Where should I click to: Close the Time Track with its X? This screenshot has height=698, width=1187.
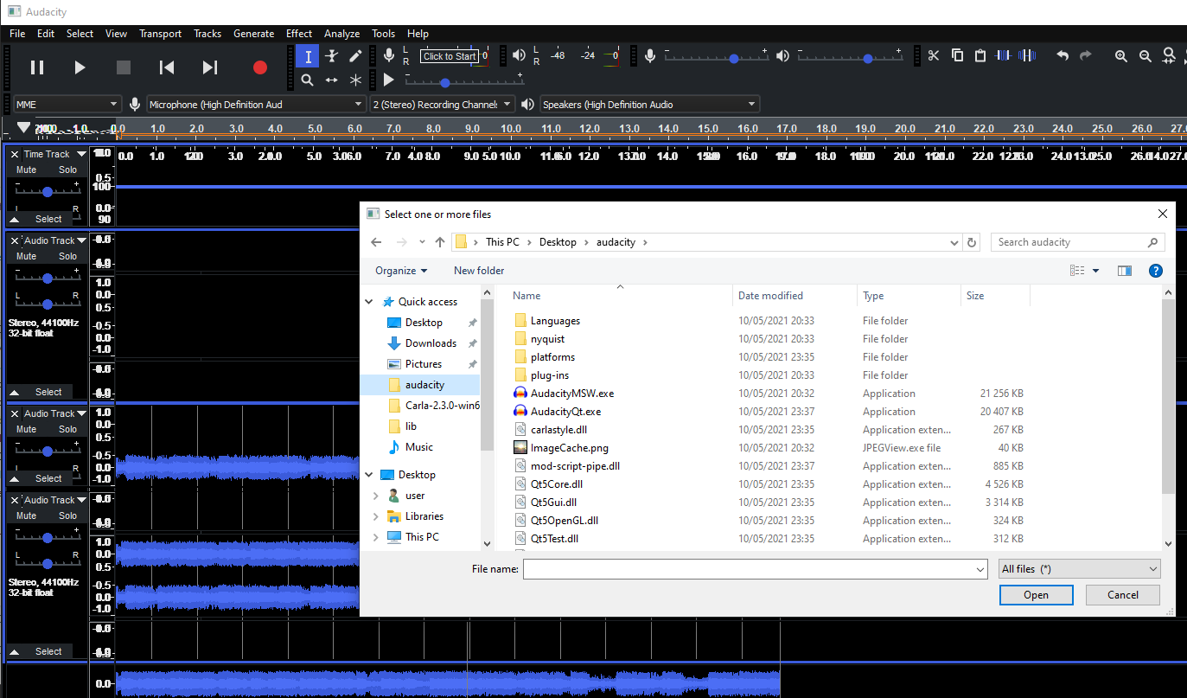point(15,155)
